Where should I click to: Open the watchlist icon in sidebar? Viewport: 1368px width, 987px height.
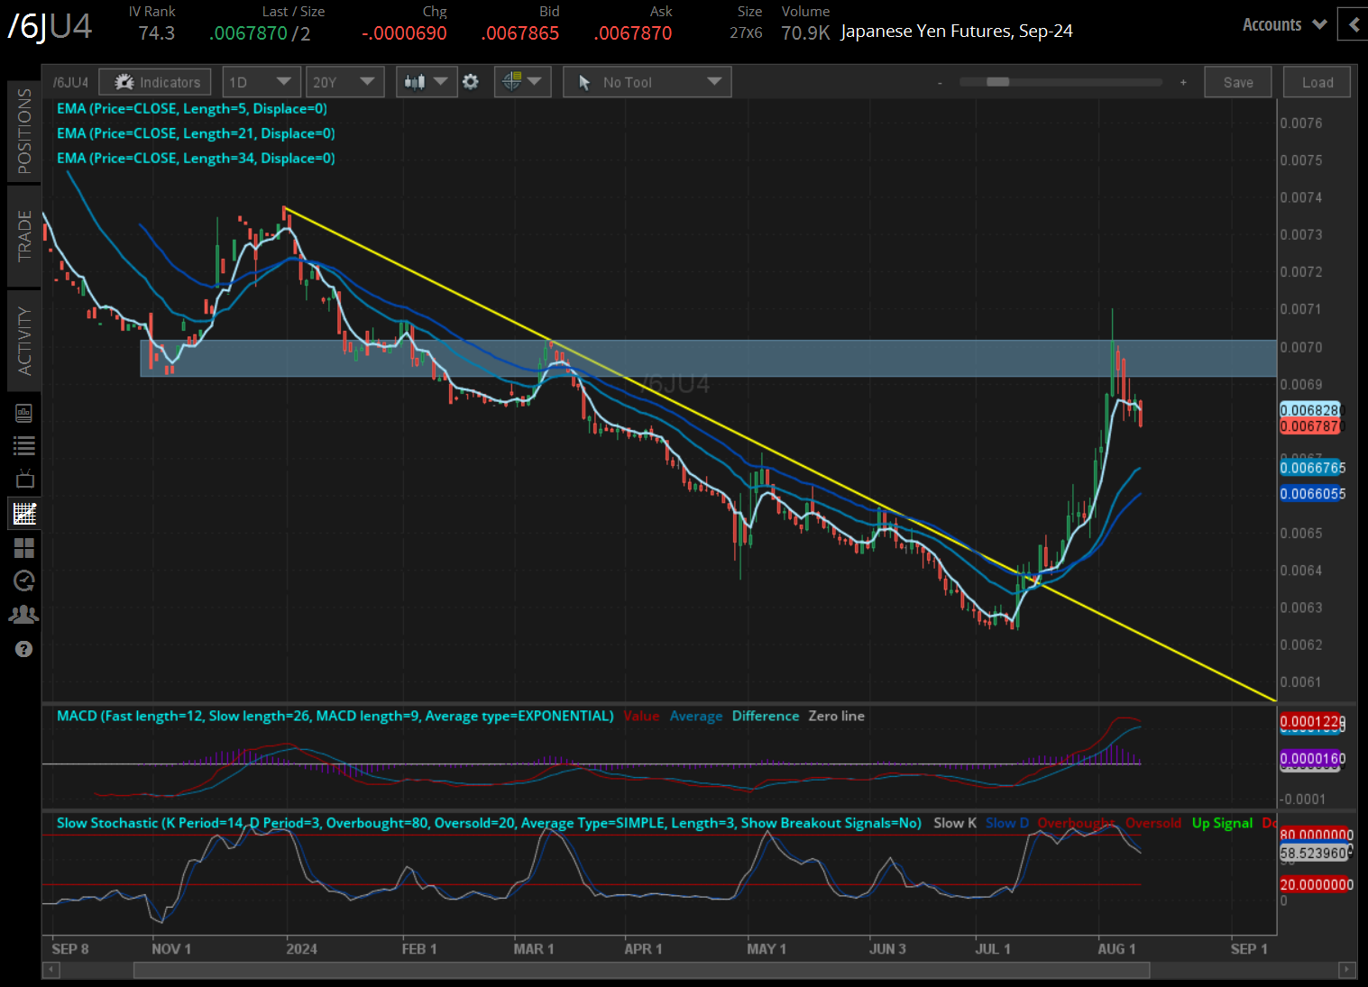(x=23, y=444)
